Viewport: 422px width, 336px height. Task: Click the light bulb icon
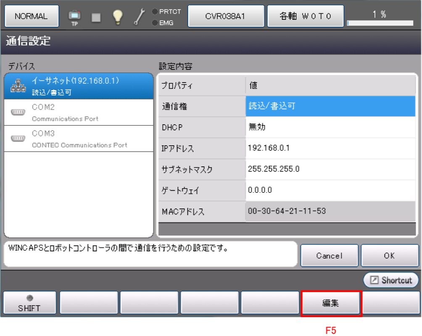coord(118,16)
